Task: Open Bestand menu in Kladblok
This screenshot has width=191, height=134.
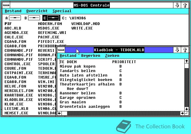Action: [x=68, y=56]
